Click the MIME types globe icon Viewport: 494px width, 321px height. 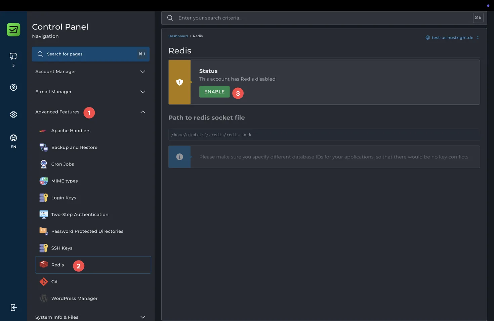pos(43,181)
